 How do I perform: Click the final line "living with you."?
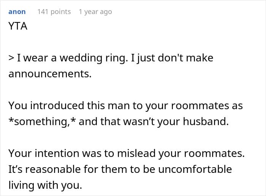44,184
